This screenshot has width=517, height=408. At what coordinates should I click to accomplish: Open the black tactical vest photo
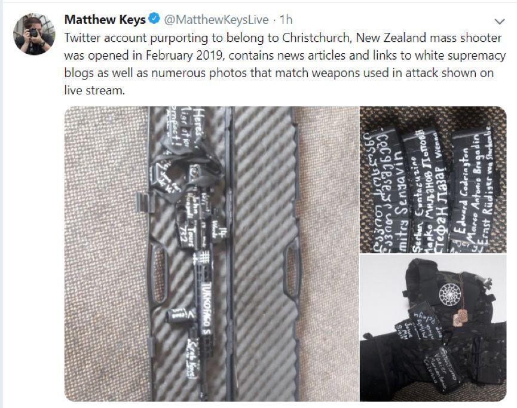click(x=433, y=328)
